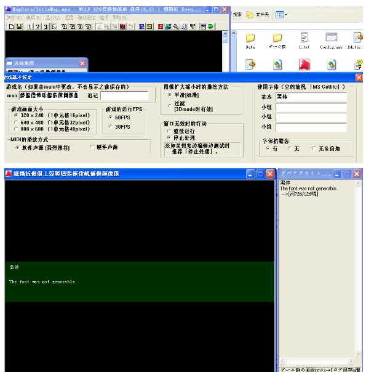Screen dimensions: 374x372
Task: Click the 追记 text field
Action: 124,95
